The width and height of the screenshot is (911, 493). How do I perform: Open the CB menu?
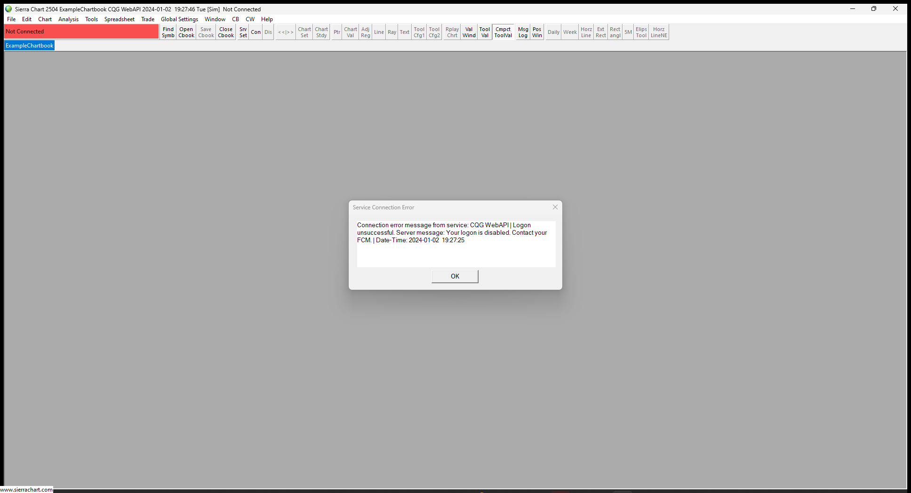(236, 19)
